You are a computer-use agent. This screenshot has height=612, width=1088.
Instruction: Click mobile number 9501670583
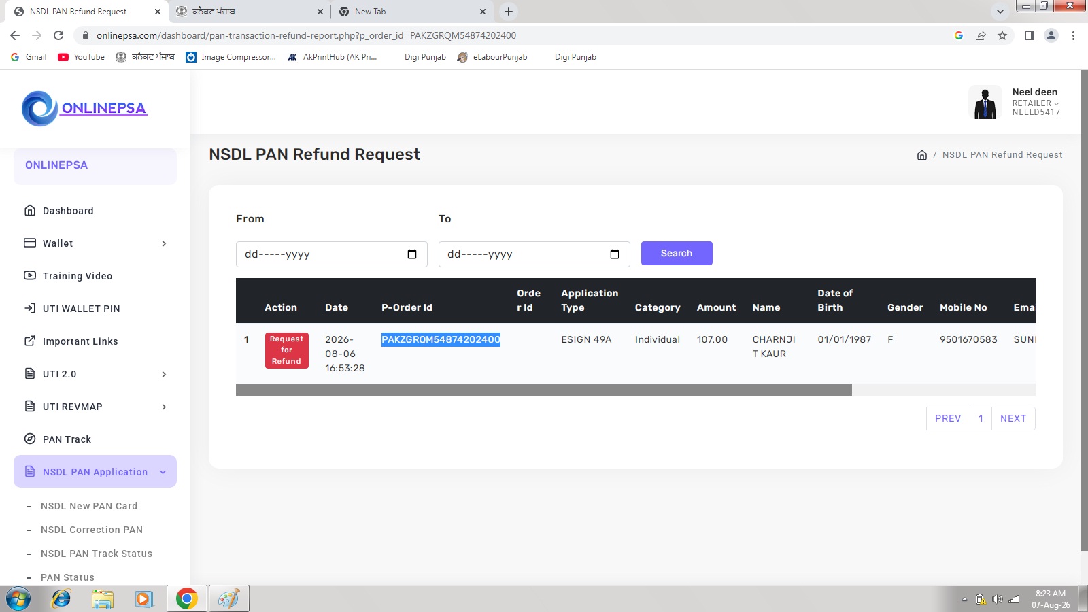(x=968, y=339)
